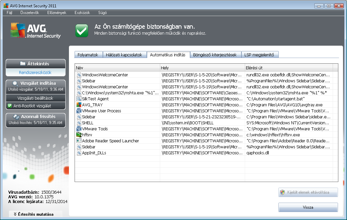
Task: Switch to the Hálózati kapcsolatok tab
Action: click(x=124, y=55)
